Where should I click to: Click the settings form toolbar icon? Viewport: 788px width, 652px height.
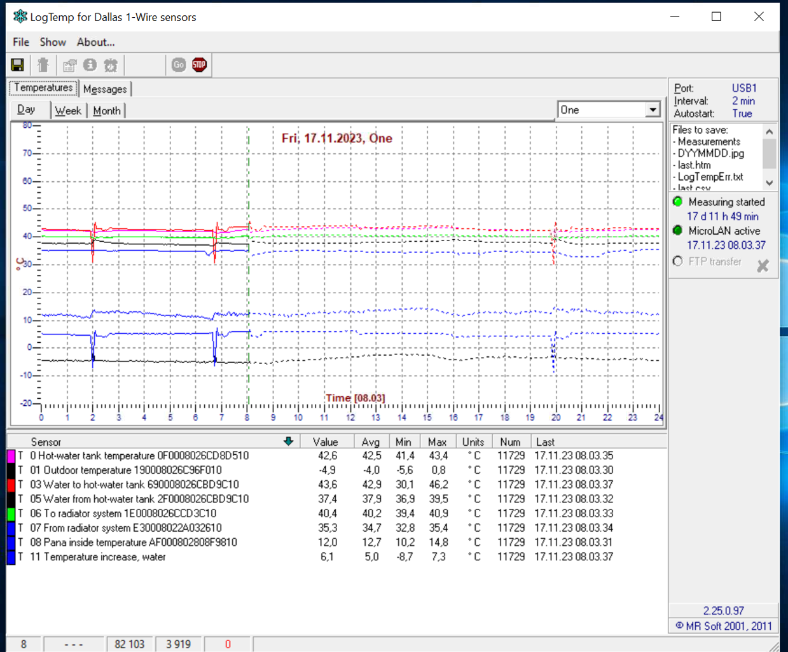click(x=70, y=65)
